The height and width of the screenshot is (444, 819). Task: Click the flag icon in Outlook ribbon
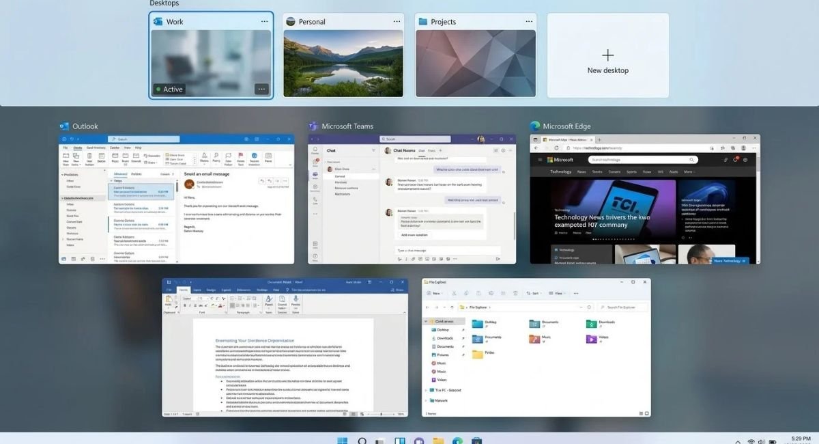[x=241, y=155]
